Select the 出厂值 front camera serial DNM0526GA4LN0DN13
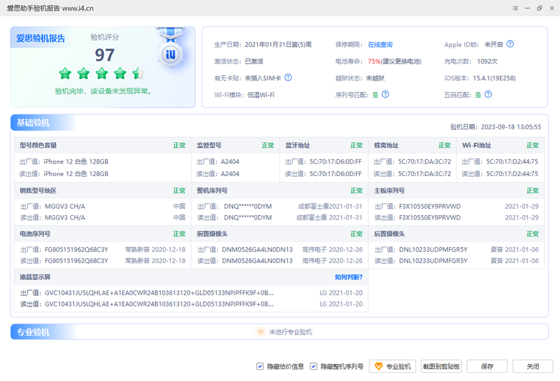Screen dimensions: 560x381 (257, 249)
